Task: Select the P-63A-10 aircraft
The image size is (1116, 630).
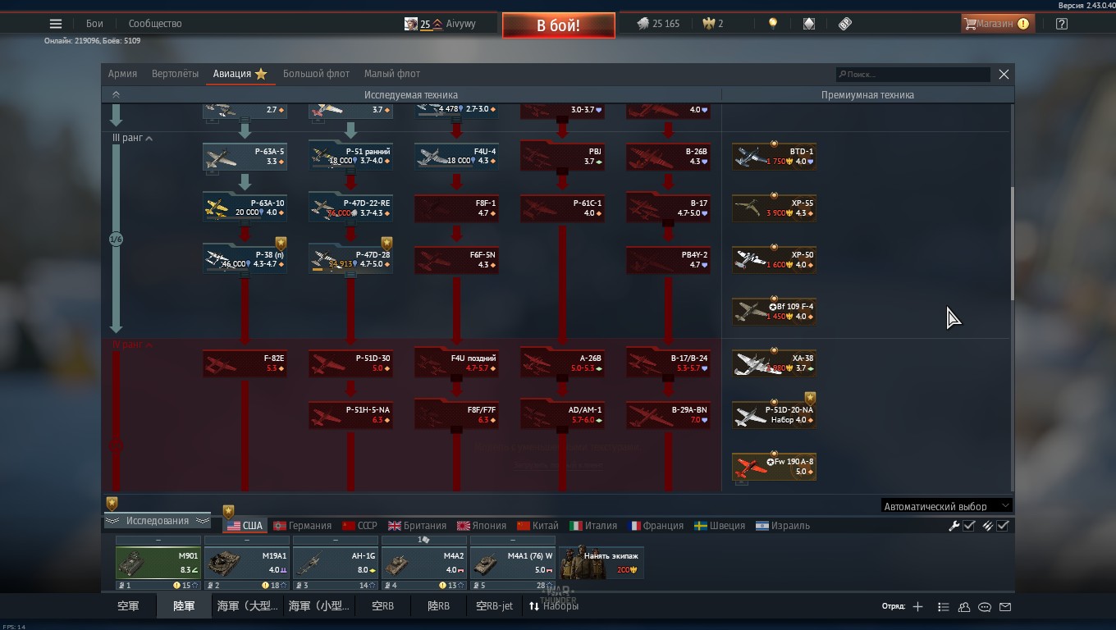Action: point(245,208)
